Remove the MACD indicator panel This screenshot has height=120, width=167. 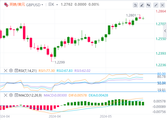click(x=6, y=95)
